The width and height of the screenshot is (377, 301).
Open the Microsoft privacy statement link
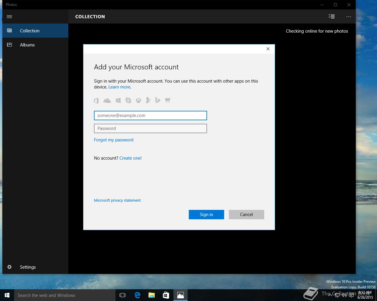pos(117,200)
